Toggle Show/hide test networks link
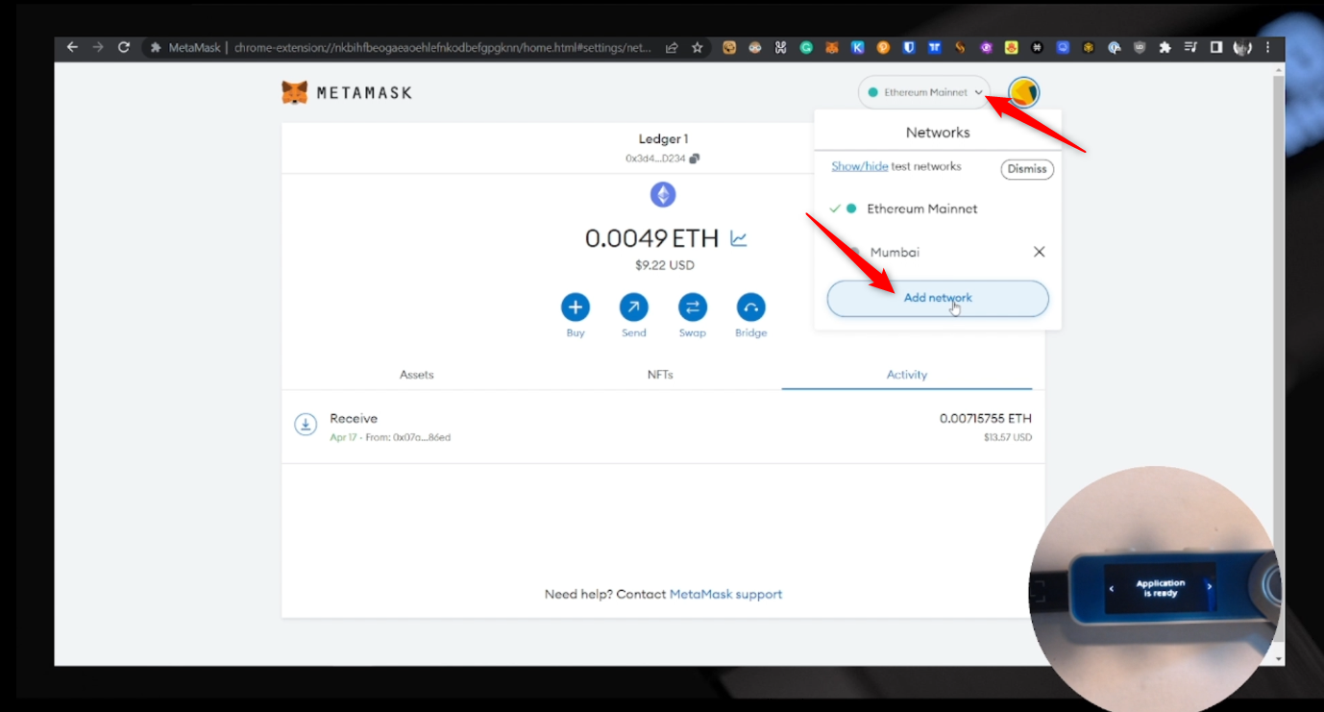Viewport: 1324px width, 712px height. click(x=859, y=166)
